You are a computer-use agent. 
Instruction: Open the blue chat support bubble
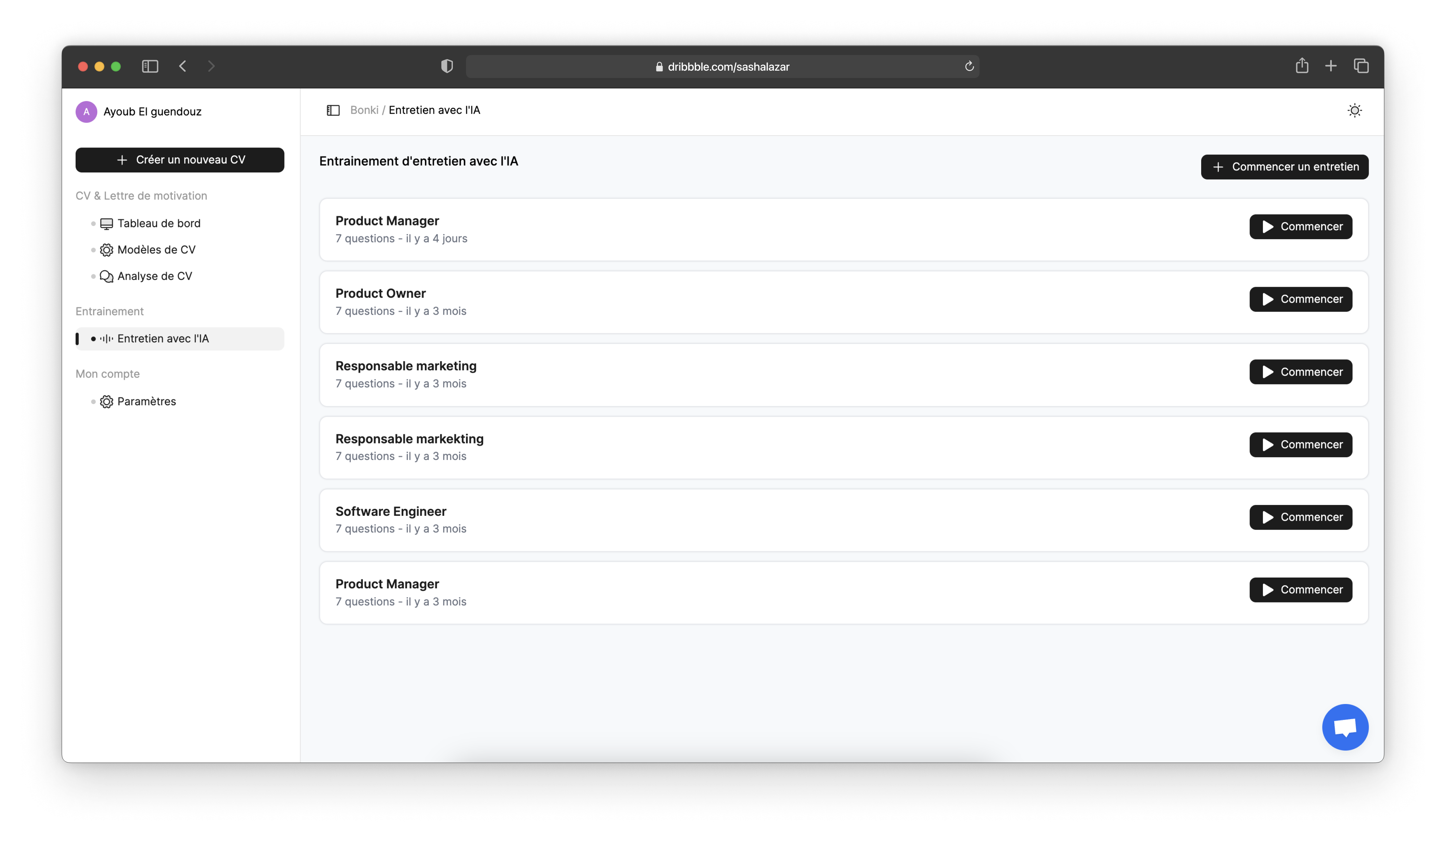(x=1345, y=727)
